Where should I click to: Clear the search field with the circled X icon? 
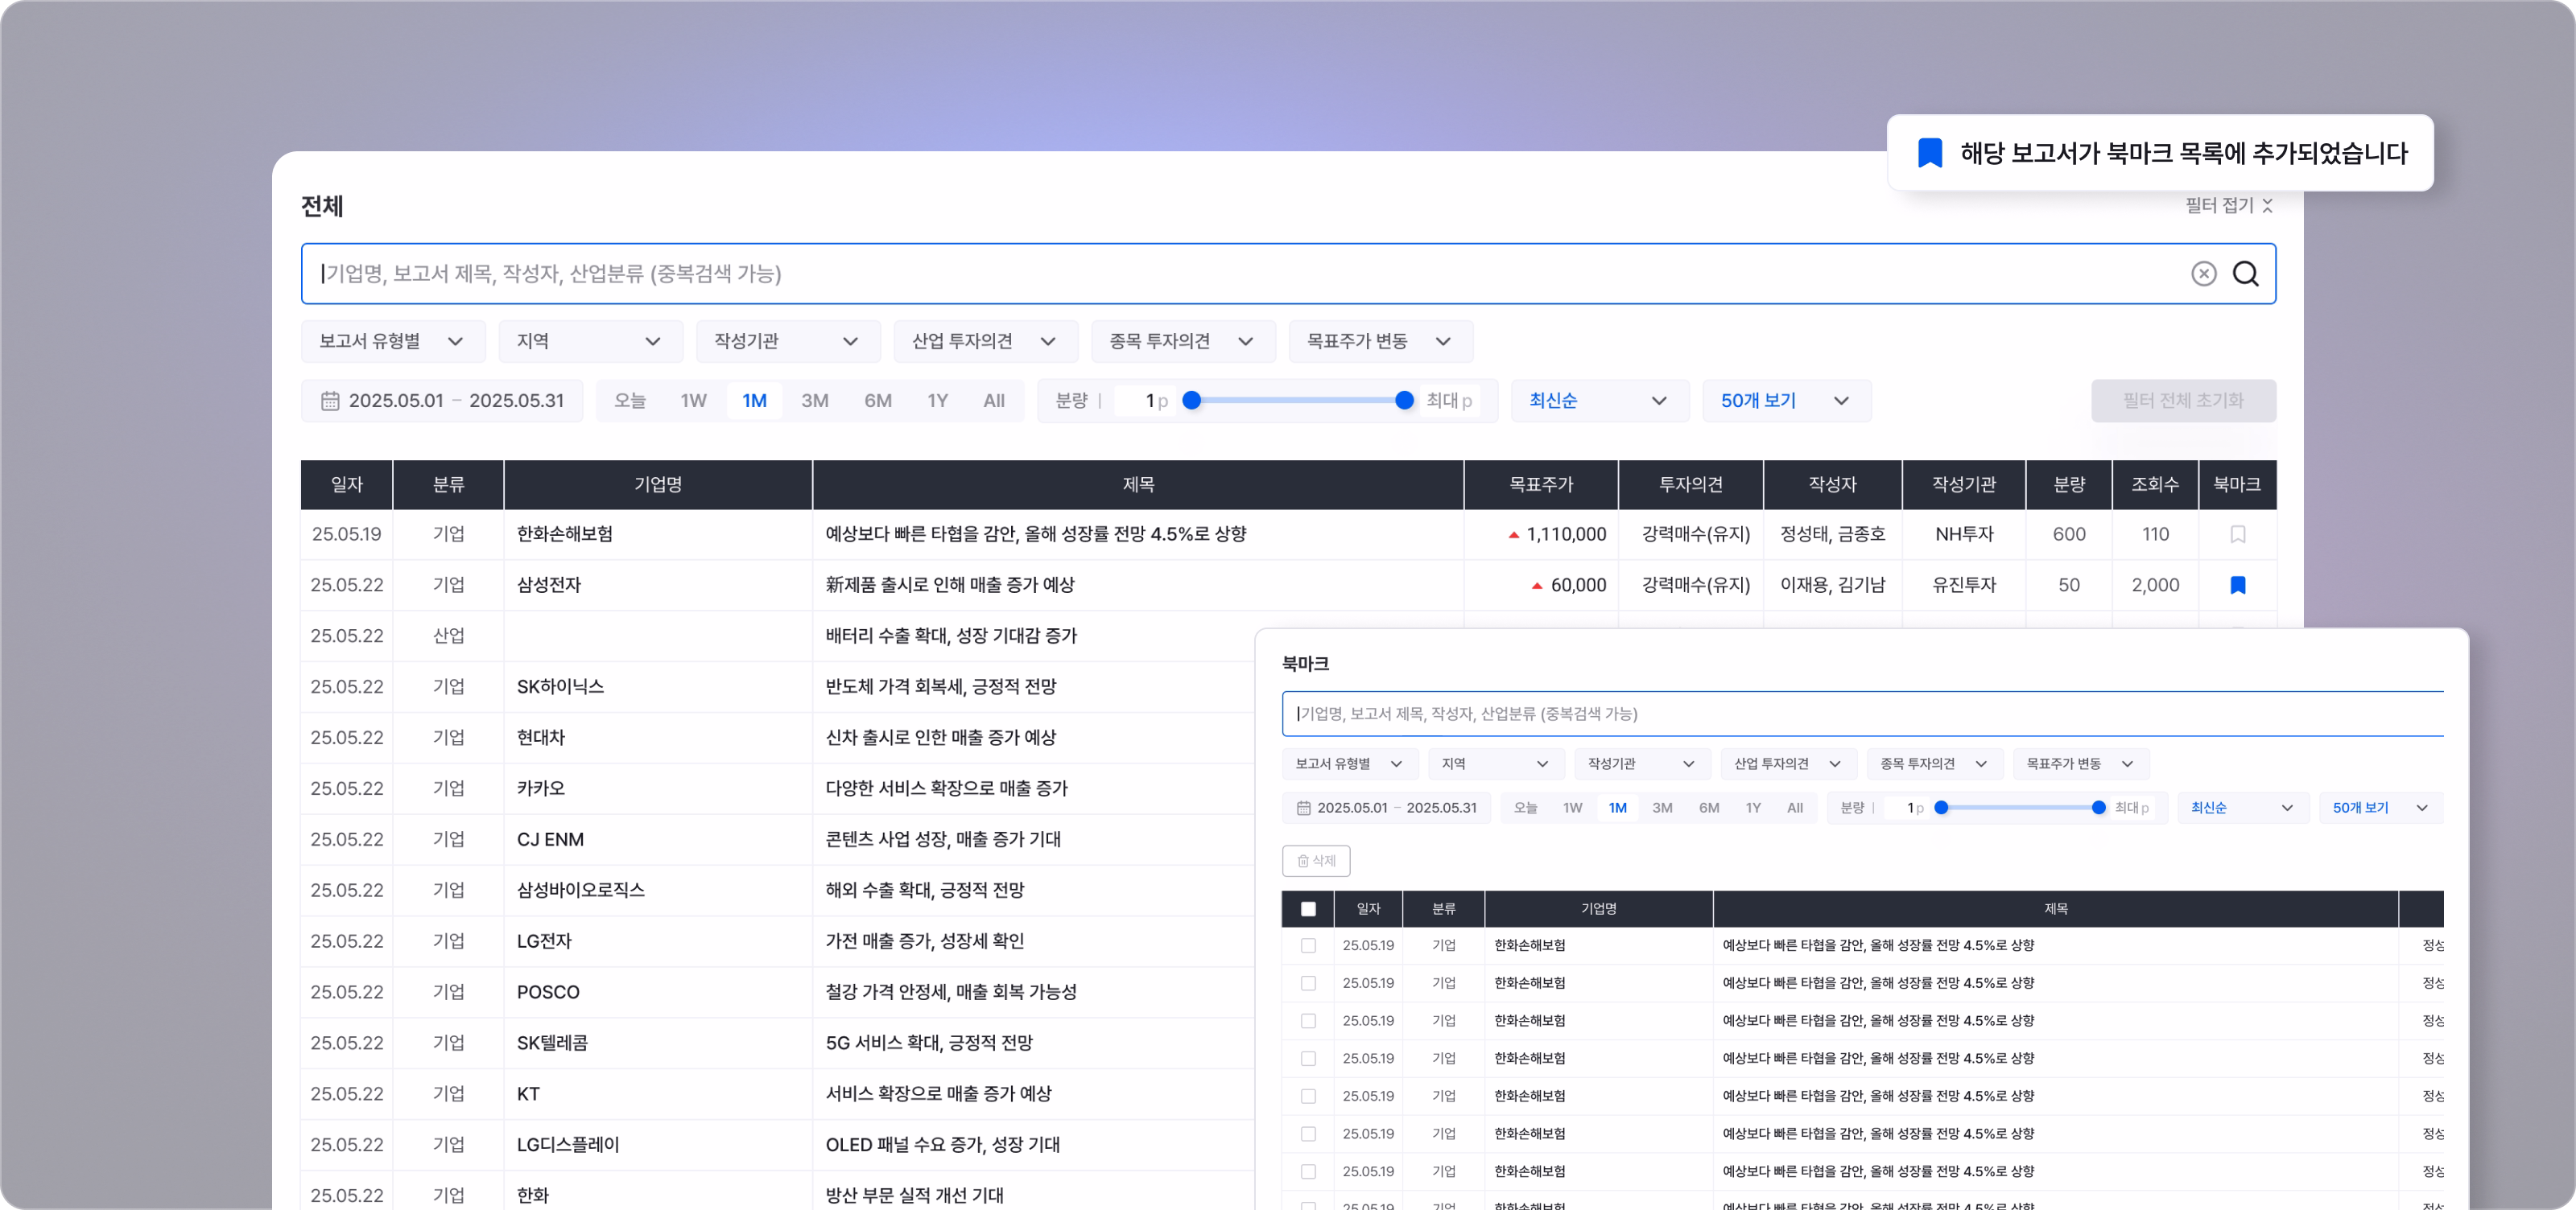[2203, 274]
